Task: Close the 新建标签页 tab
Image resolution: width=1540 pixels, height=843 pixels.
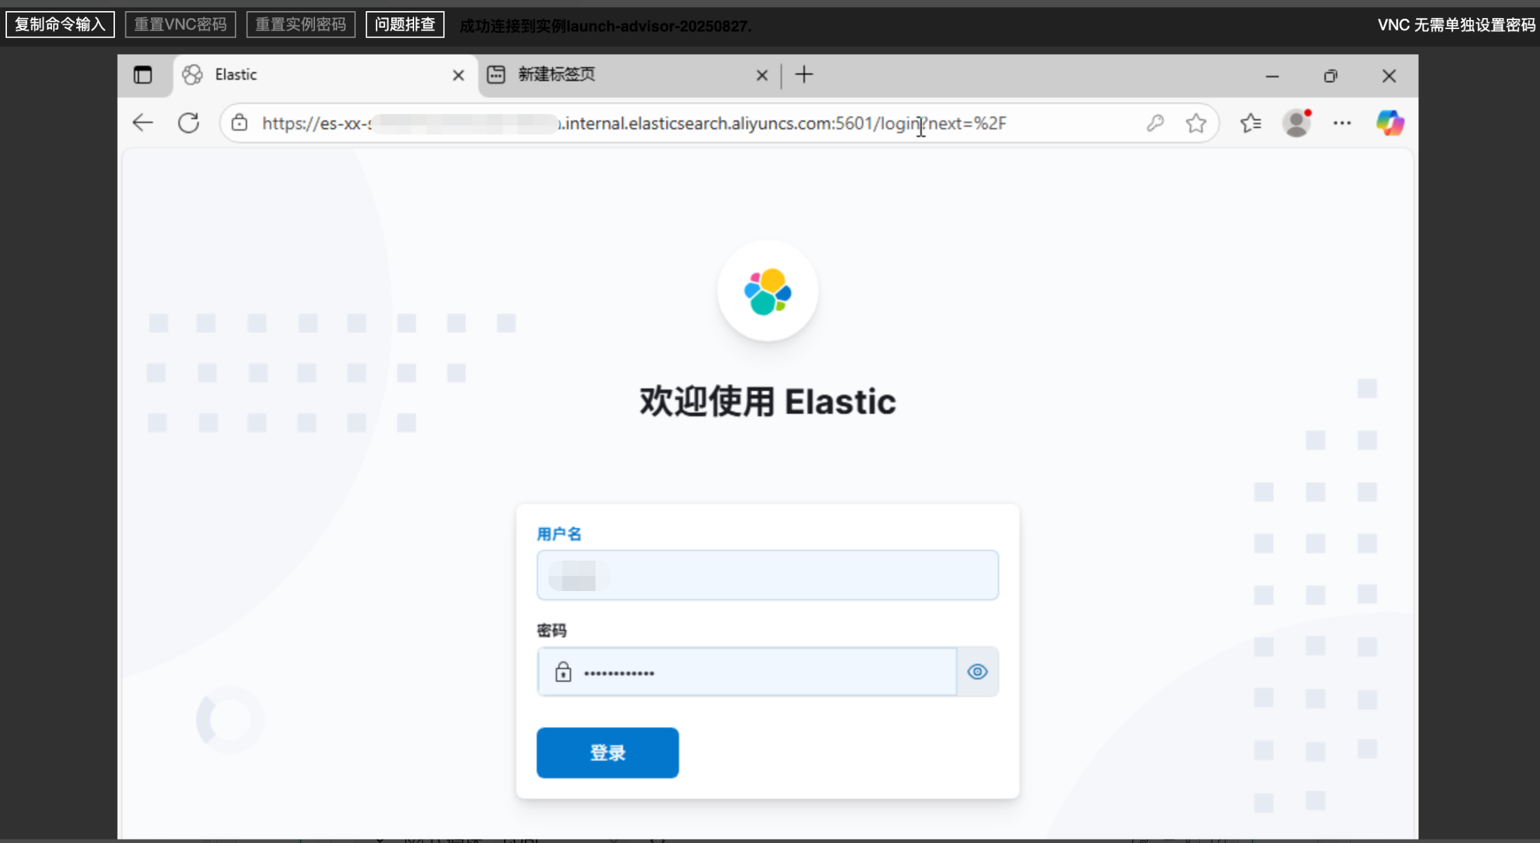Action: tap(762, 75)
